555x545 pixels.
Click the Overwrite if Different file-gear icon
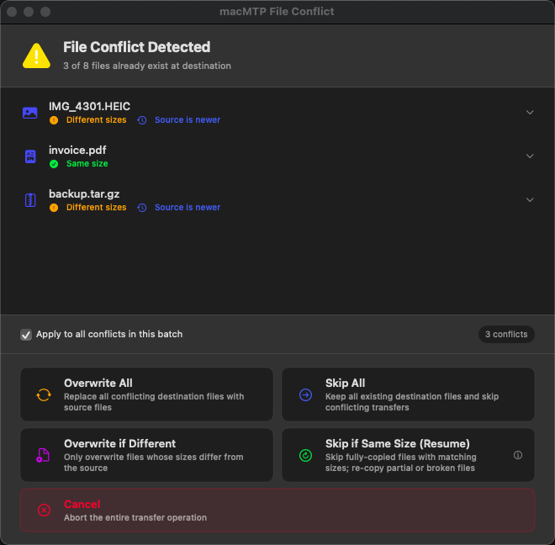point(43,455)
